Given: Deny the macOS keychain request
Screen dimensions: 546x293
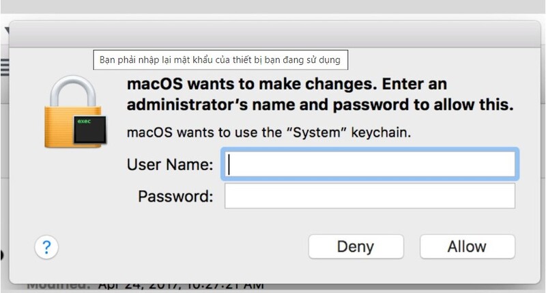Looking at the screenshot, I should (356, 247).
